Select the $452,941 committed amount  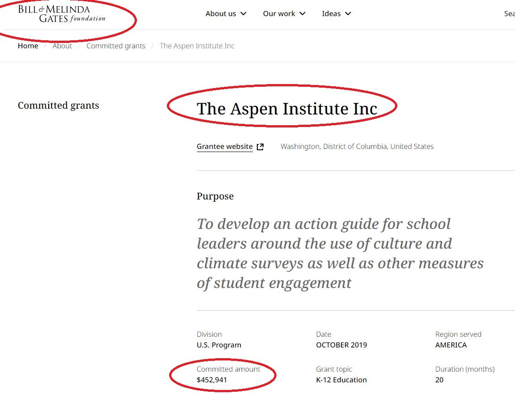click(x=212, y=380)
